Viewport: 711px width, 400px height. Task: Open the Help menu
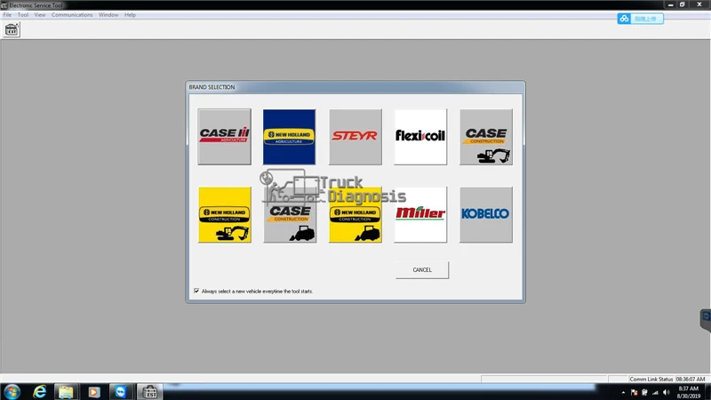(130, 15)
